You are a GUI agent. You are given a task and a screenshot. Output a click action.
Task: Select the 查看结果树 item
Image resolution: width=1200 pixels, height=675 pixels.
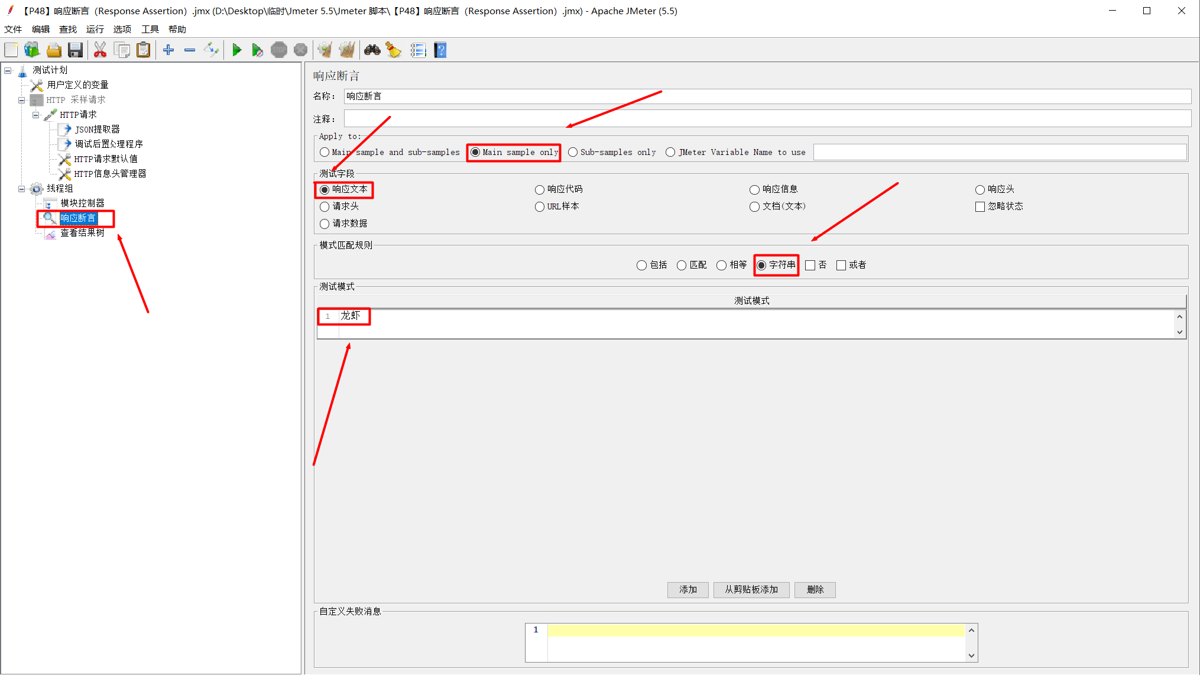coord(82,232)
